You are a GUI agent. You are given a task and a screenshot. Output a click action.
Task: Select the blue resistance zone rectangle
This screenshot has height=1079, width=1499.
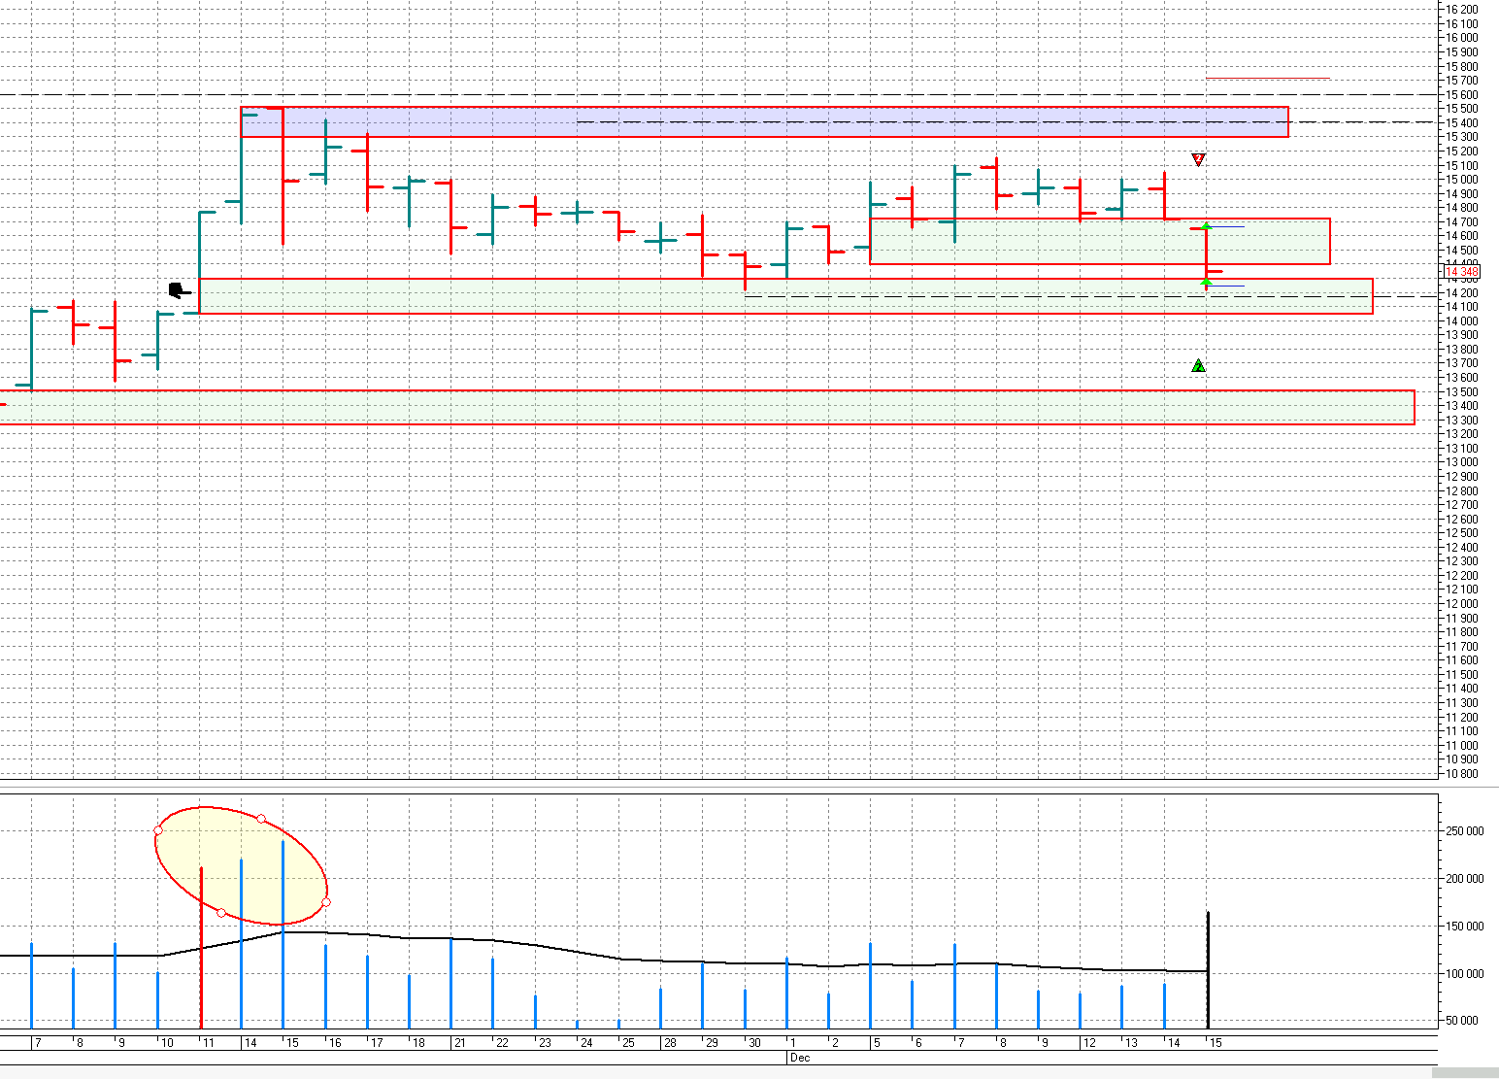coord(764,122)
